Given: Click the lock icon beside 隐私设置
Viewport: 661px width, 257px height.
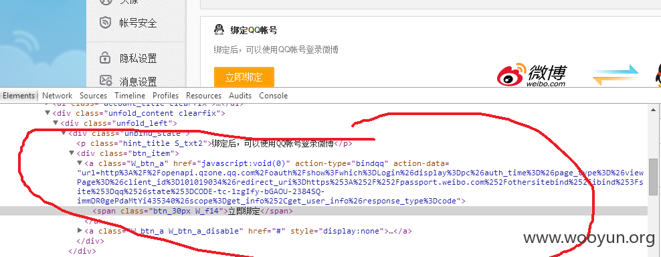Looking at the screenshot, I should pyautogui.click(x=105, y=58).
